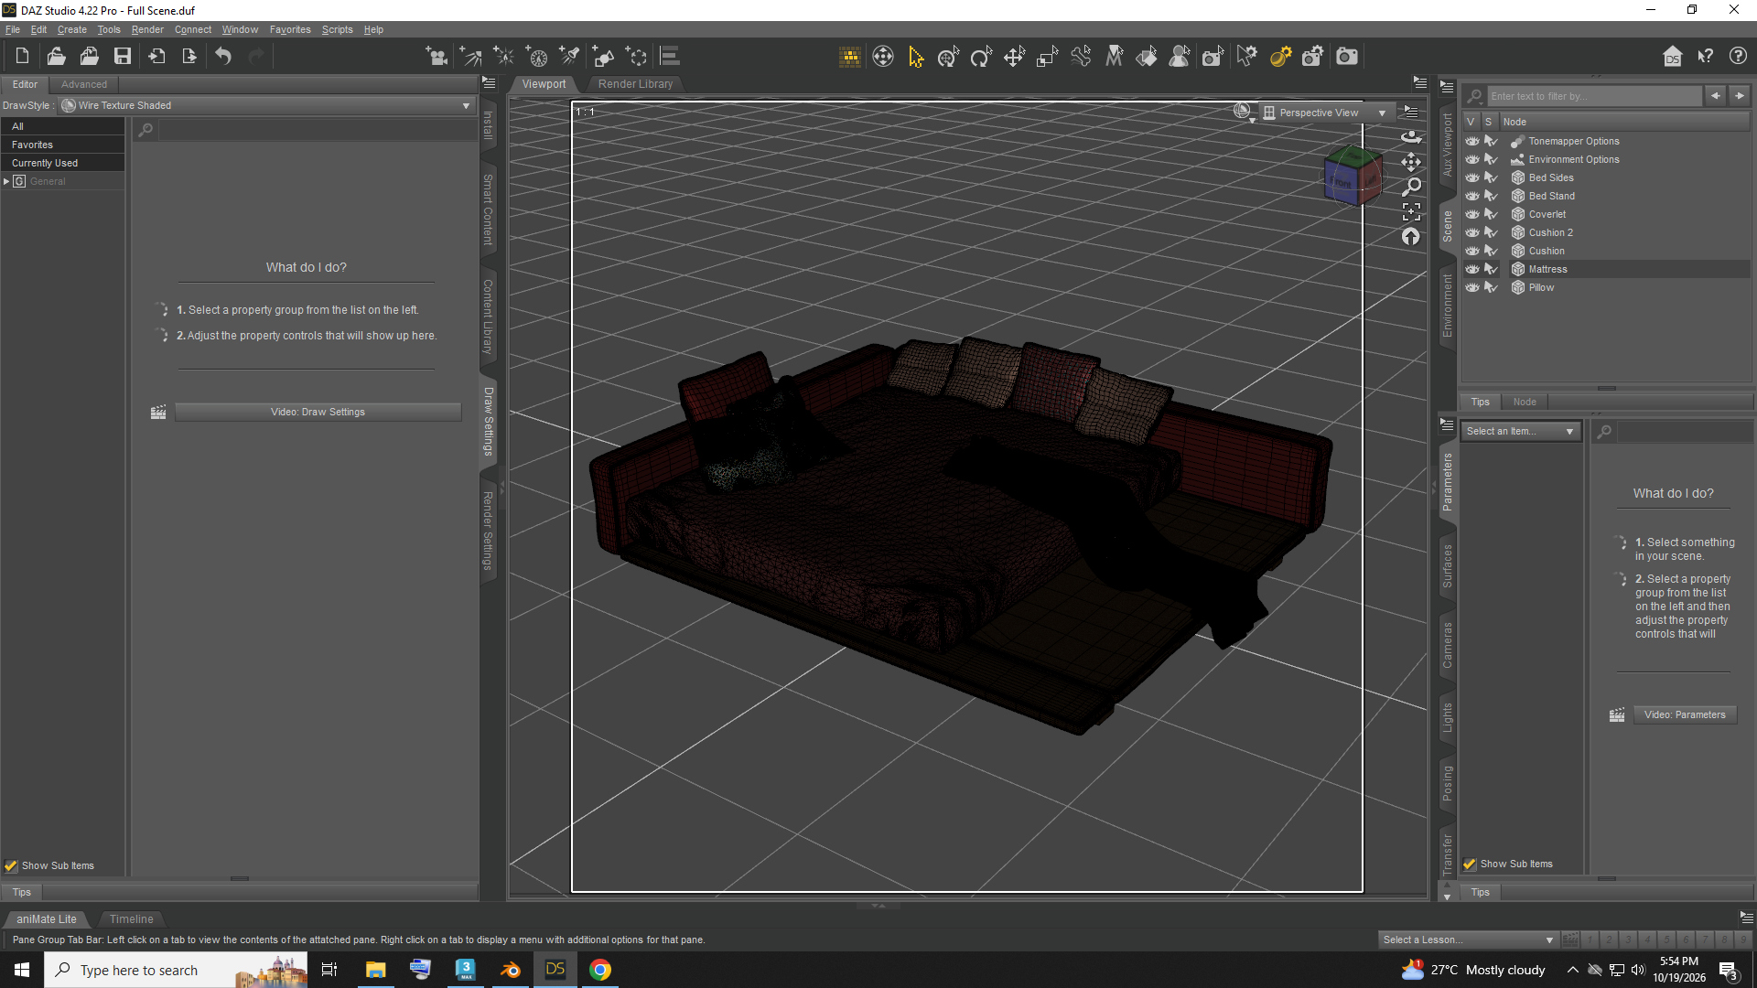Select the Currently Used property filter
This screenshot has width=1757, height=988.
click(63, 163)
